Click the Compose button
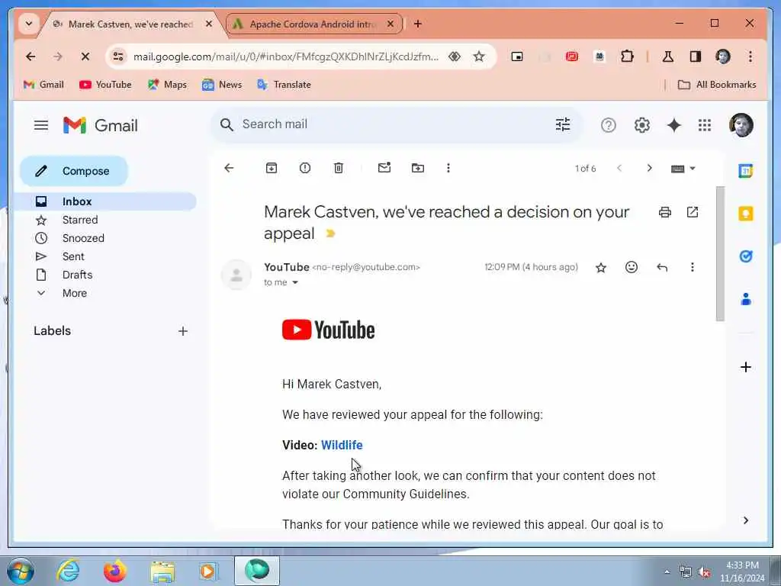The width and height of the screenshot is (781, 586). (x=74, y=171)
